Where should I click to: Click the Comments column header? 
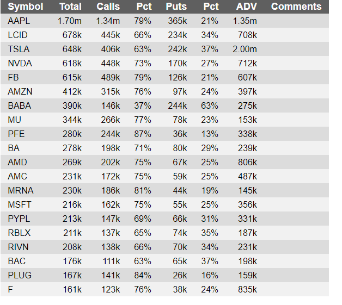(296, 7)
